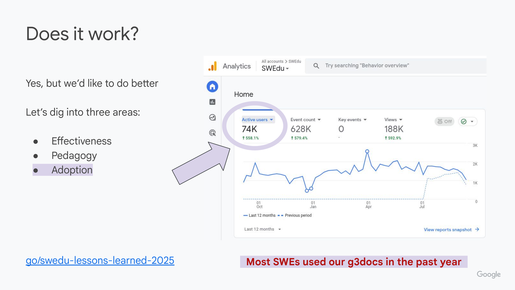Open the Home icon in Analytics sidebar
The image size is (515, 290).
pyautogui.click(x=212, y=86)
